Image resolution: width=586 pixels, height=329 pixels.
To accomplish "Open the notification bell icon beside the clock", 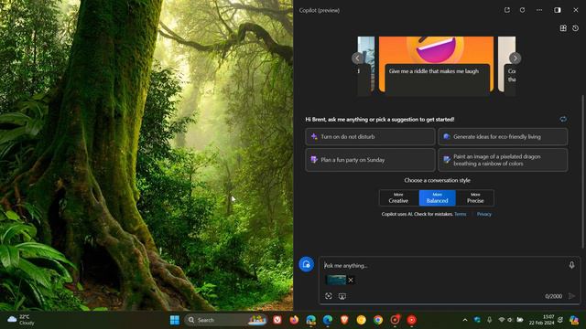I will coord(560,320).
